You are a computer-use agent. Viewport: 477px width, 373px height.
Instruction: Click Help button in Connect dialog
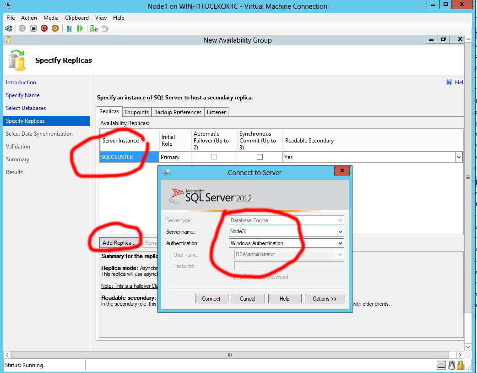[x=284, y=299]
